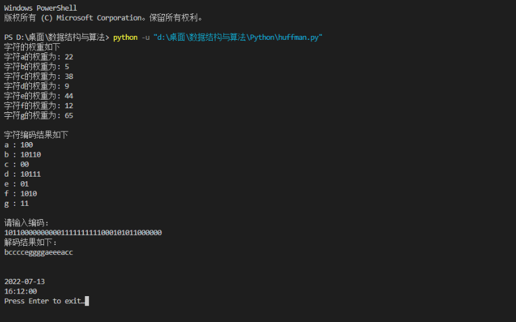The image size is (516, 322).
Task: Click the 'Windows PowerShell' header line
Action: tap(41, 8)
